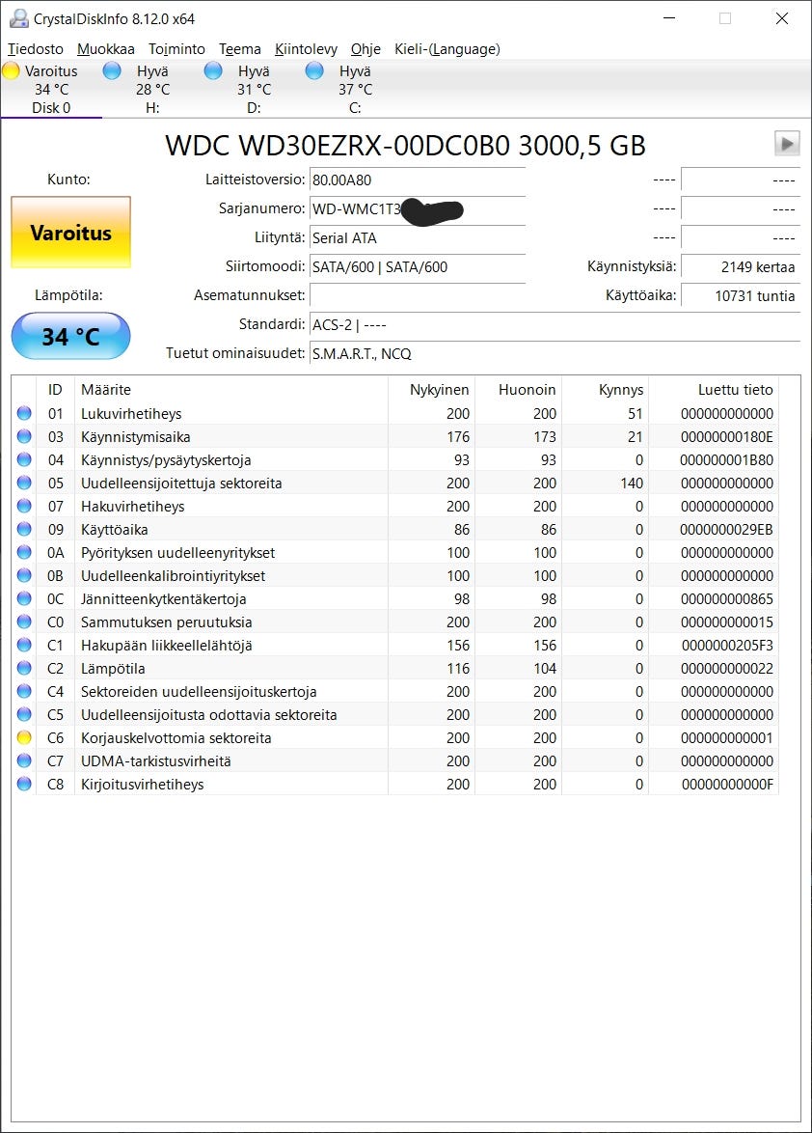Close the CrystalDiskInfo window

(x=782, y=18)
